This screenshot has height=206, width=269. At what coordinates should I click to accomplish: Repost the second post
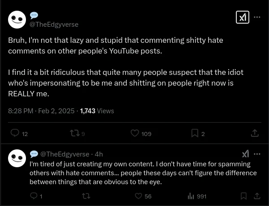[86, 196]
